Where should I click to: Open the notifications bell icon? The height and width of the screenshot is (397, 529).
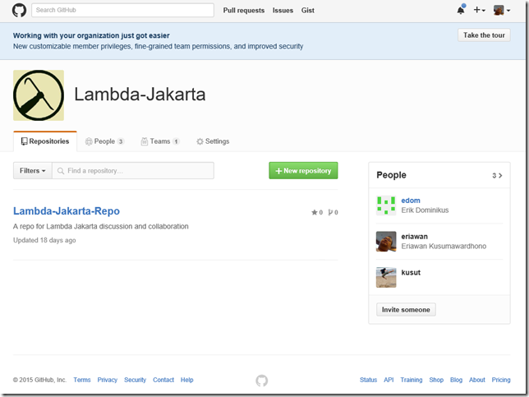pos(461,11)
